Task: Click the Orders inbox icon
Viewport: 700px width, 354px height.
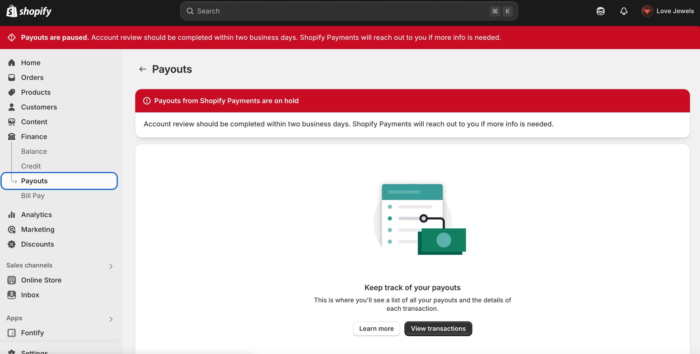Action: pos(12,77)
